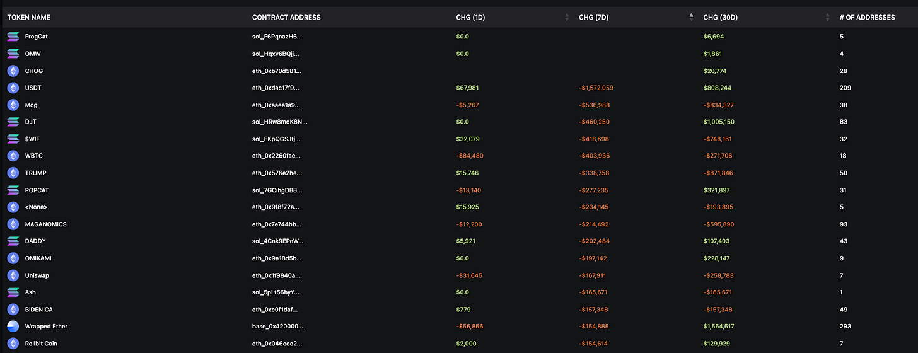This screenshot has height=353, width=918.
Task: Click TRUMP 30D change value -$871,846
Action: point(719,173)
